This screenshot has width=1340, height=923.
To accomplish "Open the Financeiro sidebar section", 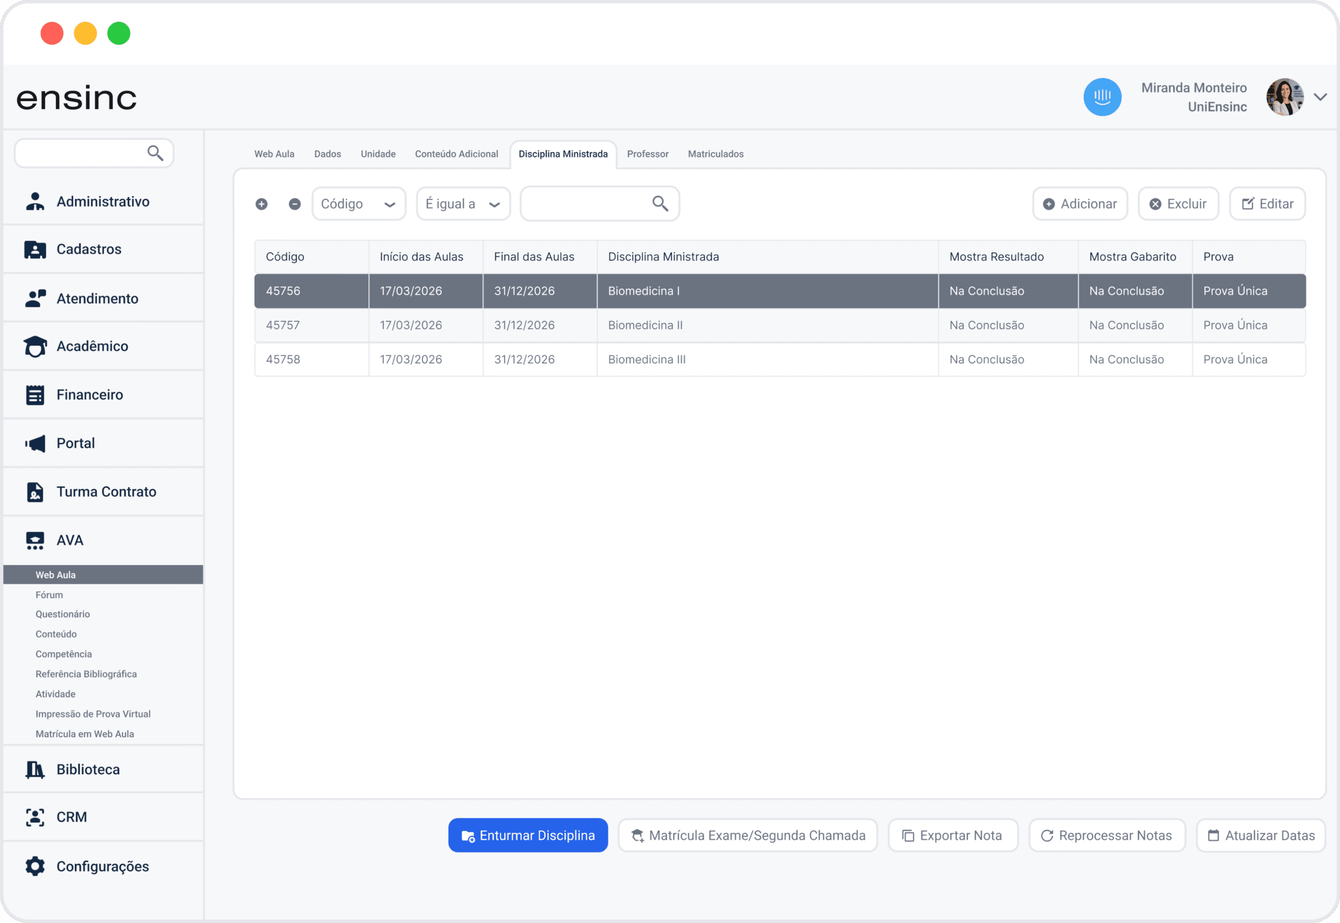I will 103,394.
